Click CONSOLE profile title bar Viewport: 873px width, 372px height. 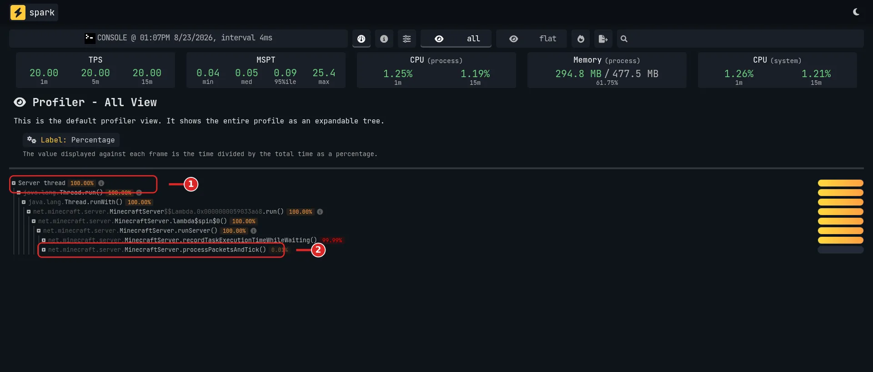pyautogui.click(x=178, y=38)
